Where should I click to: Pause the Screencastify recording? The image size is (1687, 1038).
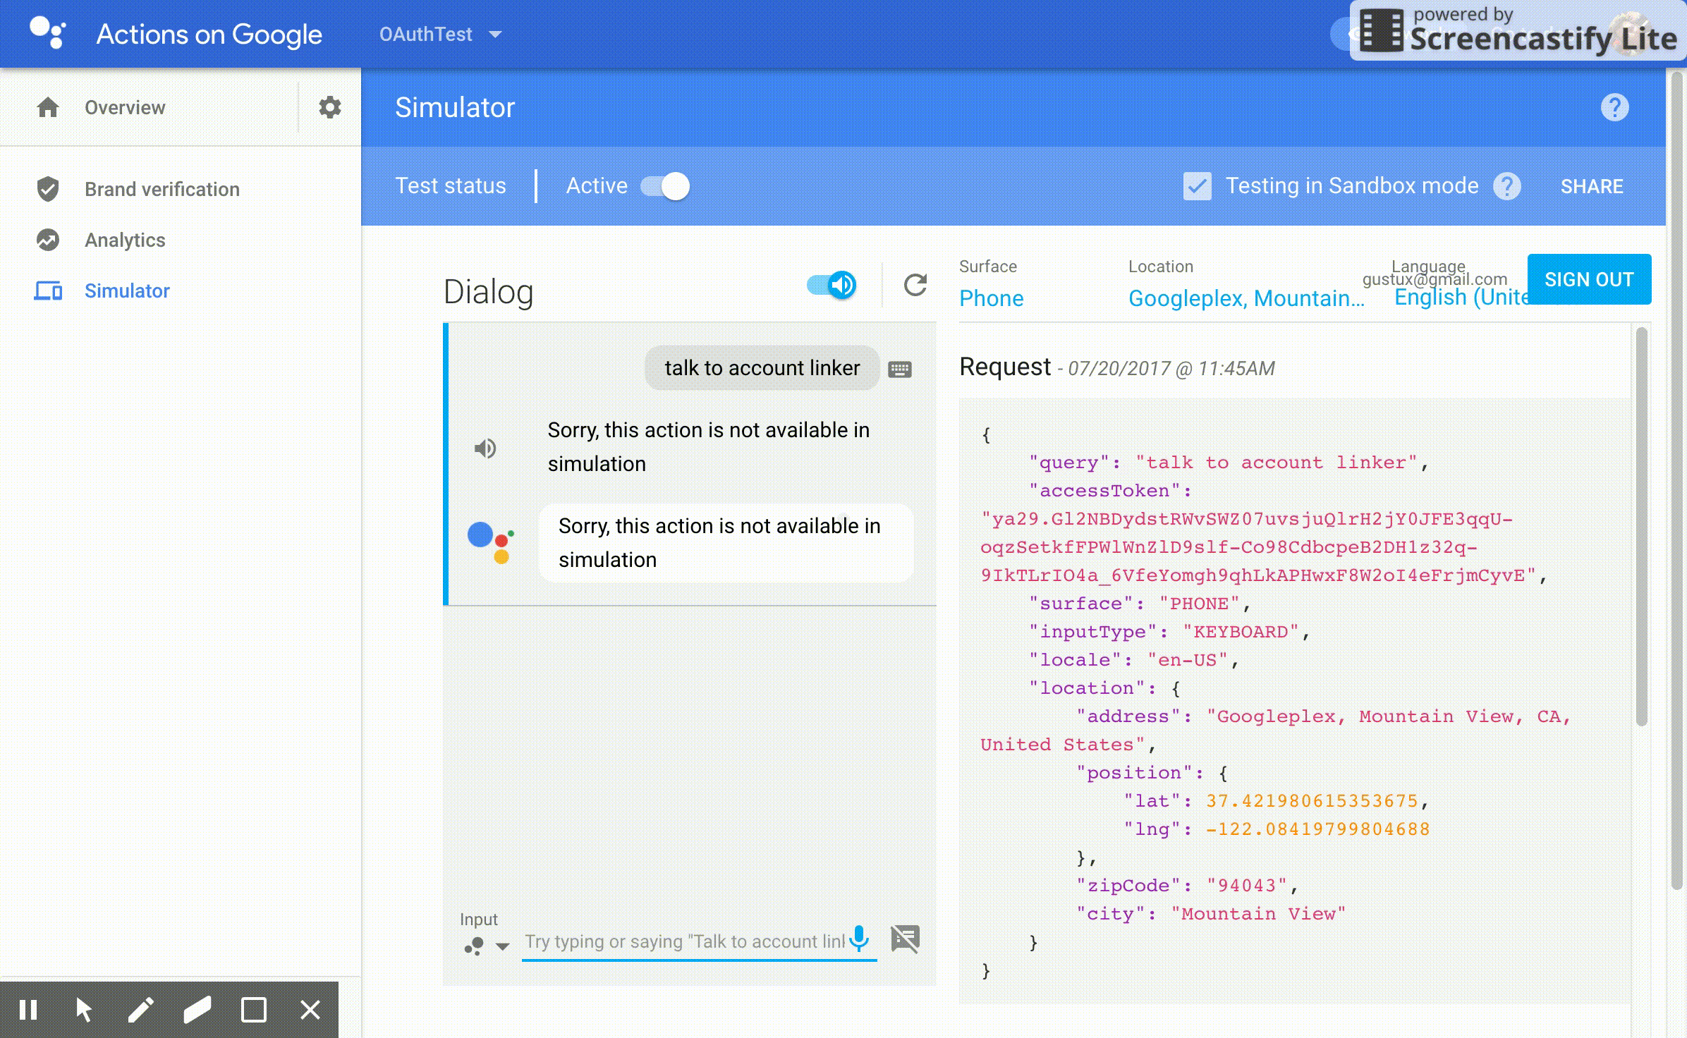pyautogui.click(x=28, y=1010)
